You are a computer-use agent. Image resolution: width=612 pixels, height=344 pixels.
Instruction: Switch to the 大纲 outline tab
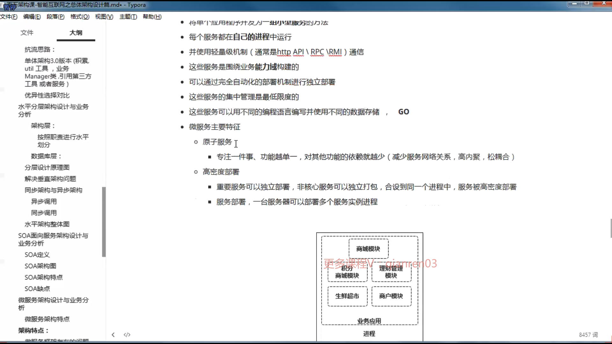click(x=76, y=32)
